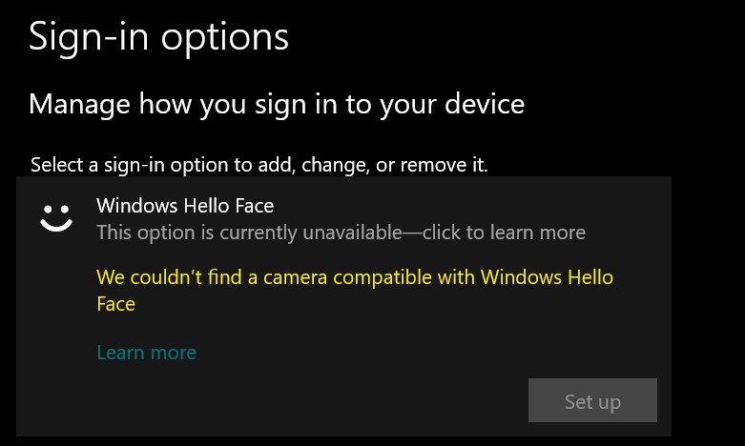Click the yellow camera compatibility warning message
The height and width of the screenshot is (446, 745).
355,291
